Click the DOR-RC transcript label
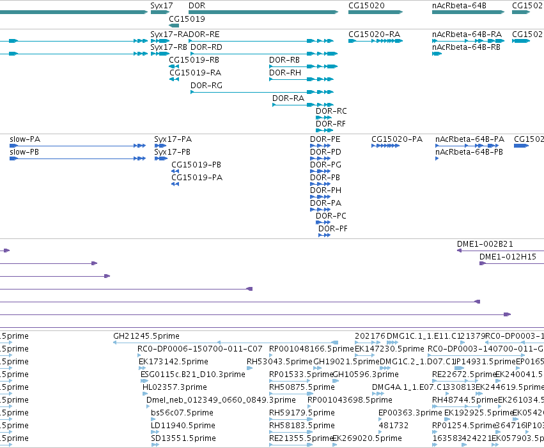 click(x=331, y=111)
